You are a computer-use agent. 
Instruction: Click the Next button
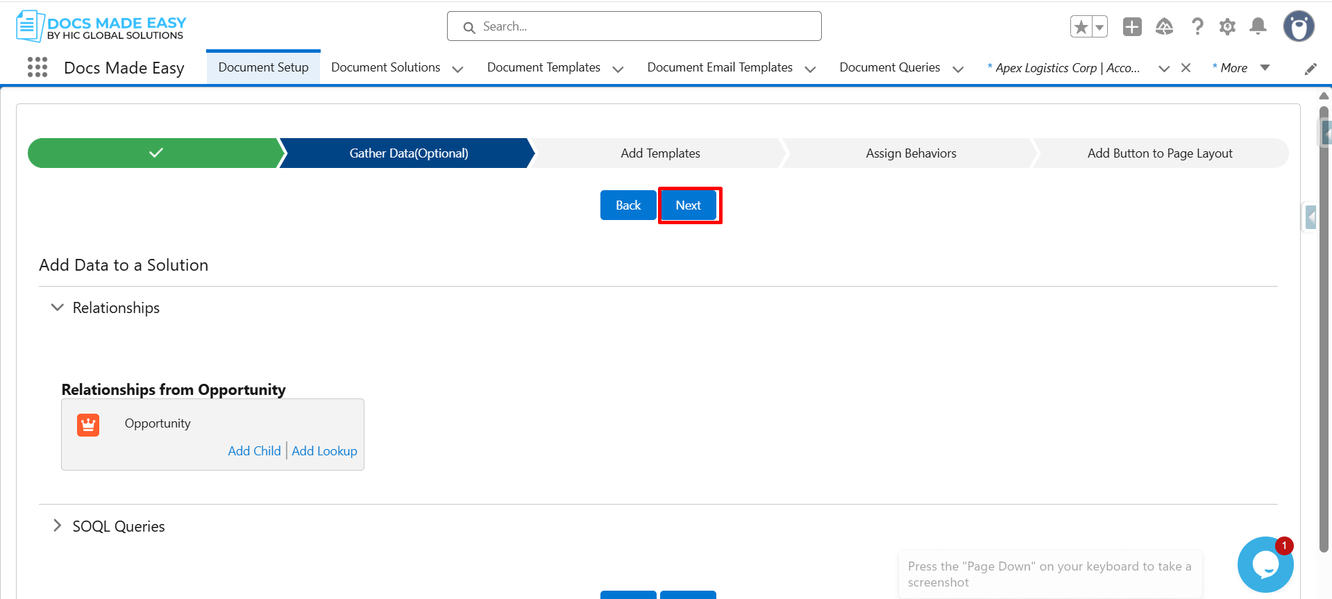689,205
